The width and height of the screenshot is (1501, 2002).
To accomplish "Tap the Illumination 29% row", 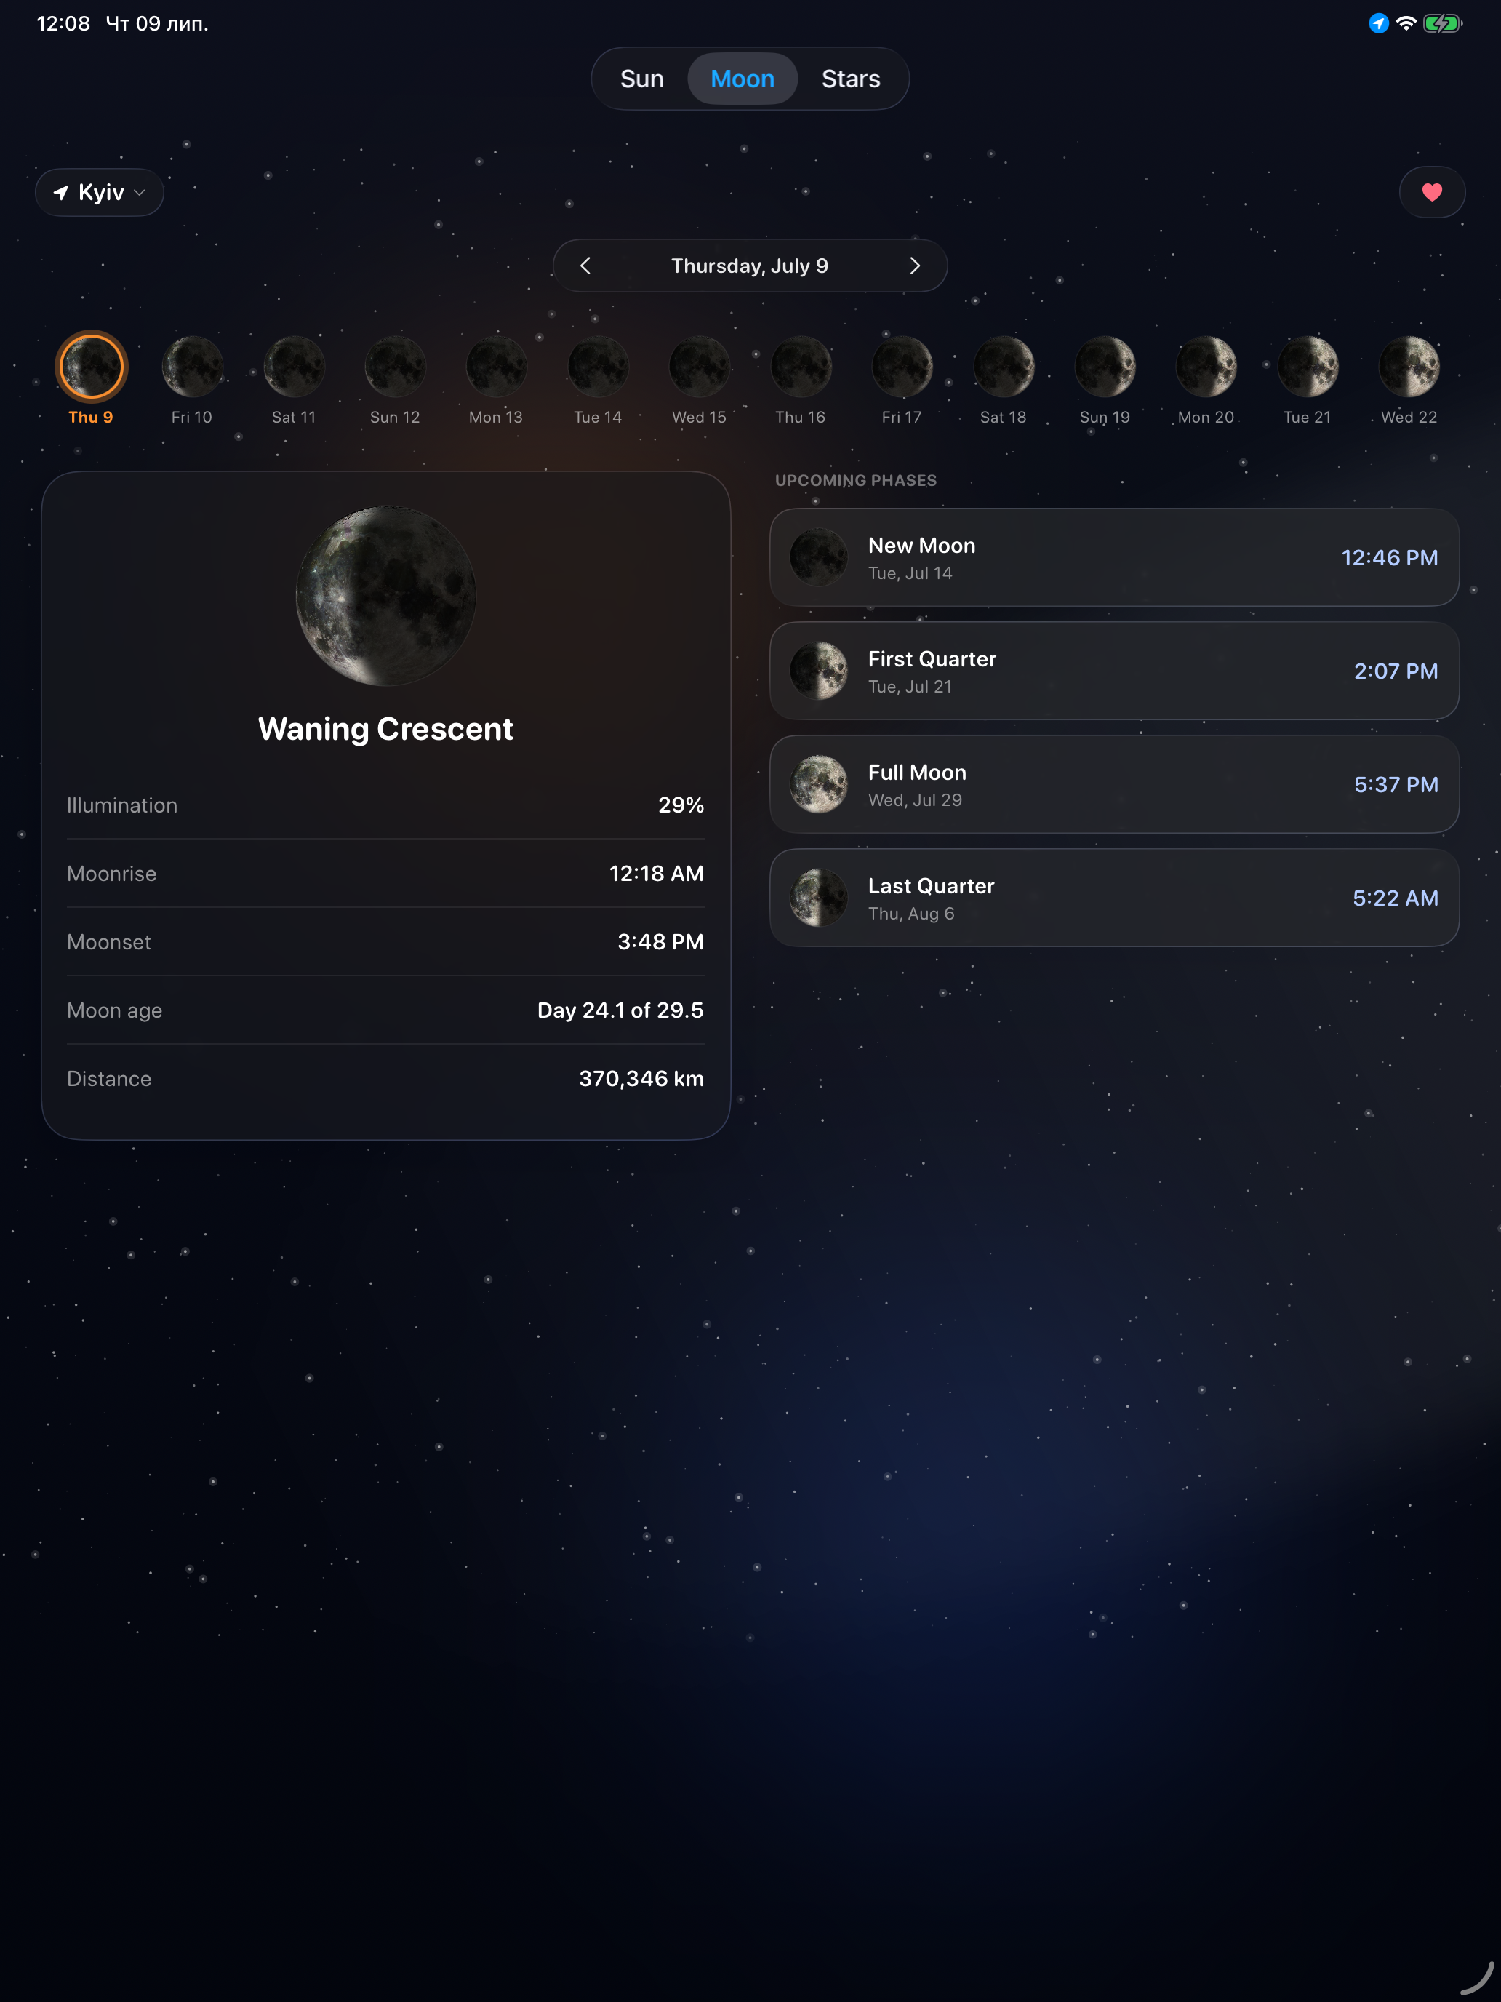I will tap(385, 805).
